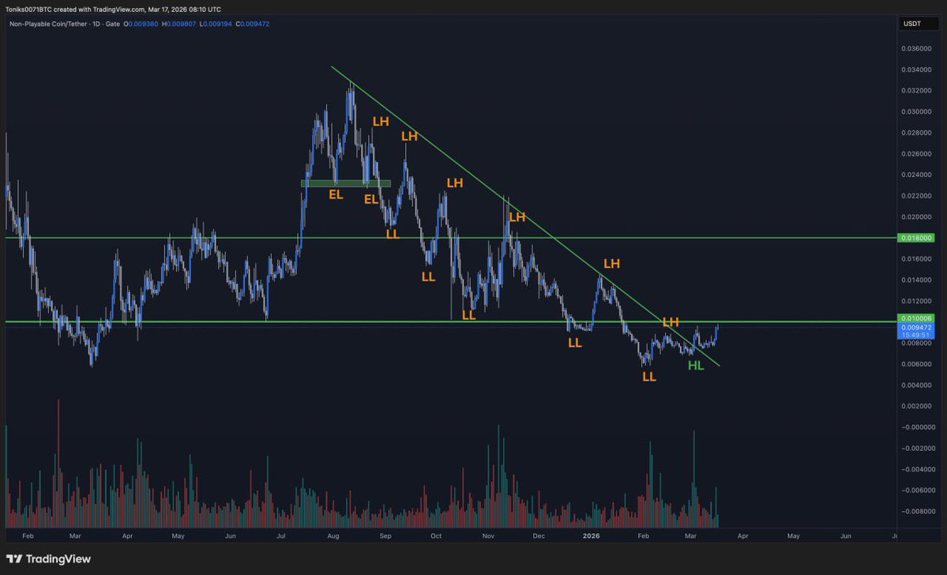Screen dimensions: 947x575
Task: Click the TradingView logo at bottom left
Action: [47, 558]
